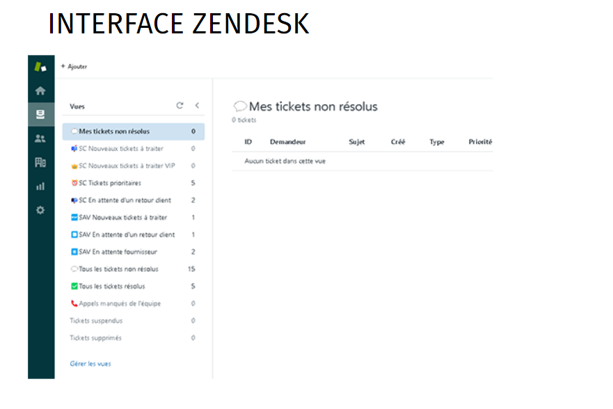This screenshot has width=613, height=409.
Task: Click the Zendesk logo at top left
Action: pos(40,66)
